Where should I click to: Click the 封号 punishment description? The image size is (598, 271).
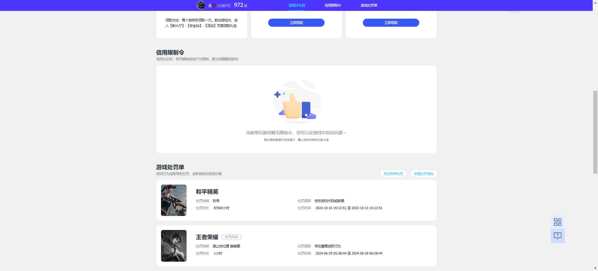(216, 201)
